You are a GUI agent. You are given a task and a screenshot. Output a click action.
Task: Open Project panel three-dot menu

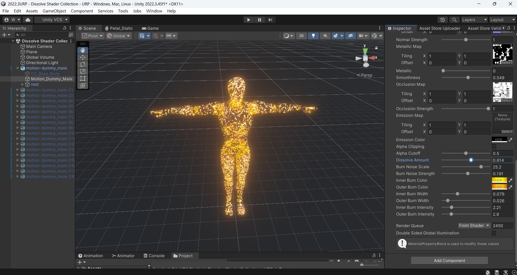pos(380,255)
